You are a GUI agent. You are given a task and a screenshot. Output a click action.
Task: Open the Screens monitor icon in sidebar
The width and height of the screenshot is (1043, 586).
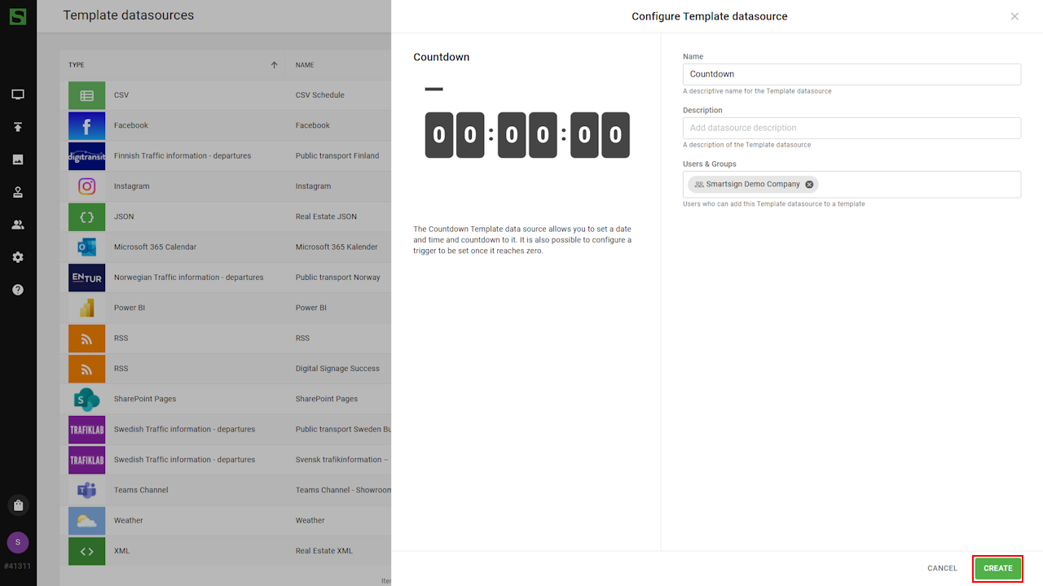[x=18, y=94]
